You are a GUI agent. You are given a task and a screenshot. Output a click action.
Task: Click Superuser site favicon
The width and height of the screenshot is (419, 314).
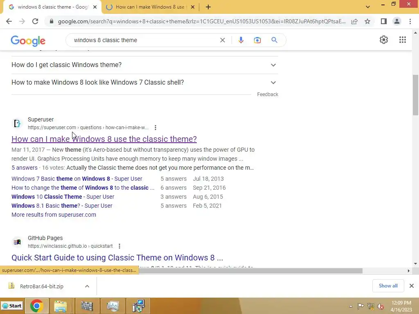click(x=17, y=123)
